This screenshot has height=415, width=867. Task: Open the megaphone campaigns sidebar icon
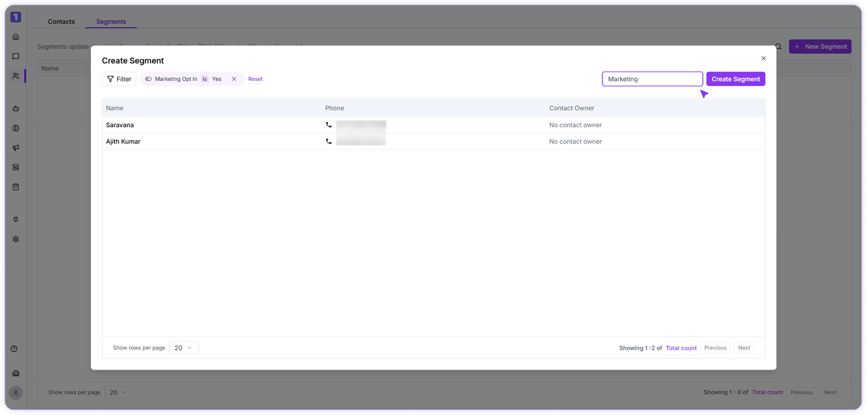16,148
